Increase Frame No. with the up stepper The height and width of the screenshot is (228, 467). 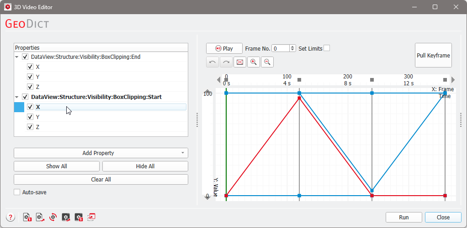292,47
